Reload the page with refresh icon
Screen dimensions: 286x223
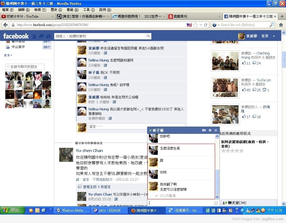pyautogui.click(x=206, y=25)
